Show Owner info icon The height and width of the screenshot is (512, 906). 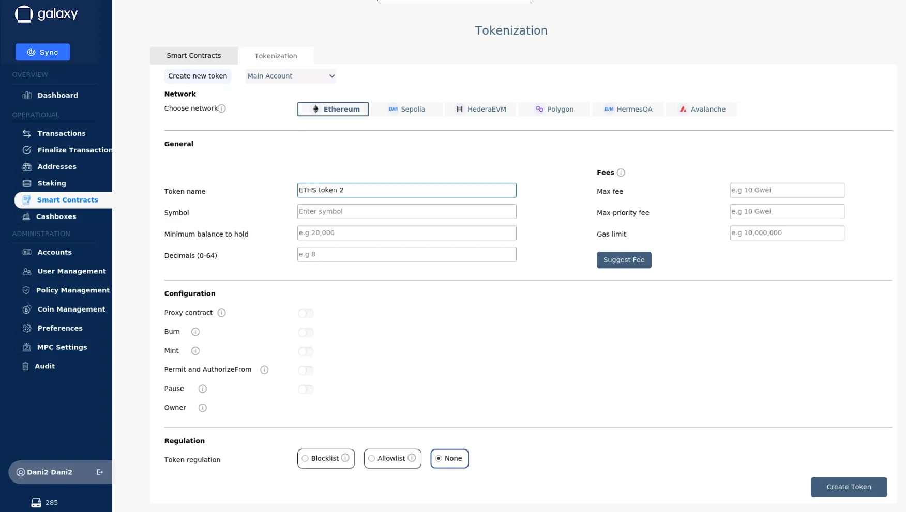tap(203, 408)
